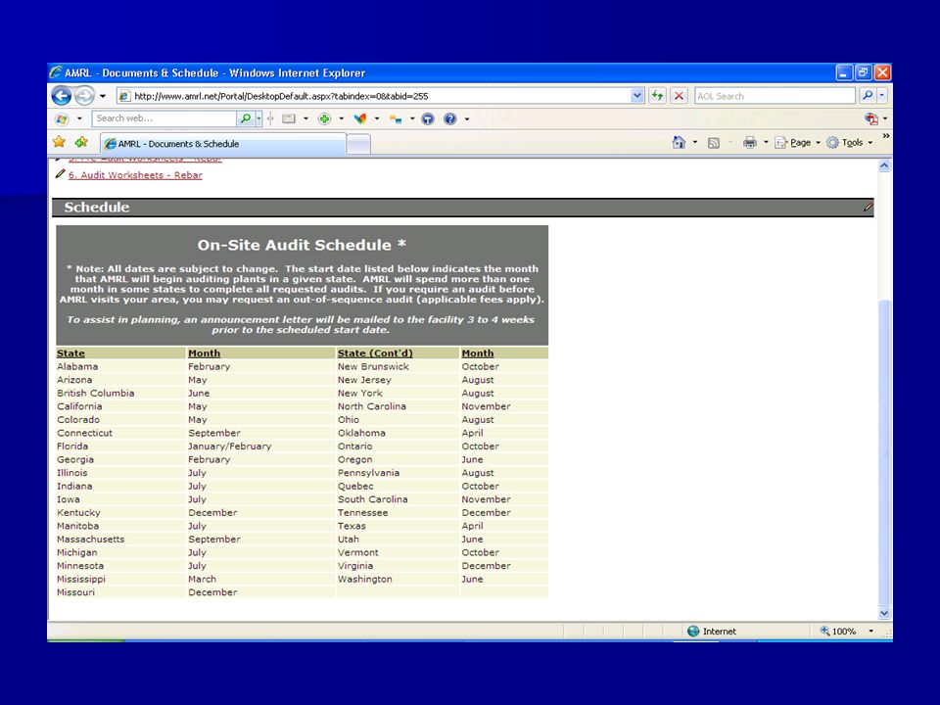Click the scrollbar down arrow
The image size is (940, 705).
(x=884, y=613)
